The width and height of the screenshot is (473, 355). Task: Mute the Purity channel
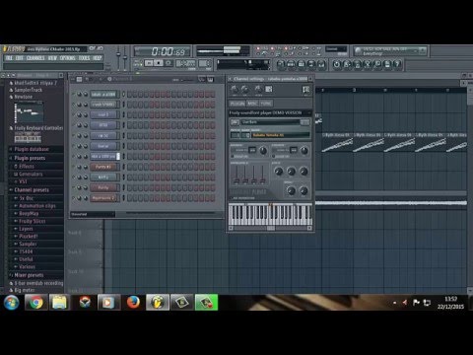tap(73, 187)
